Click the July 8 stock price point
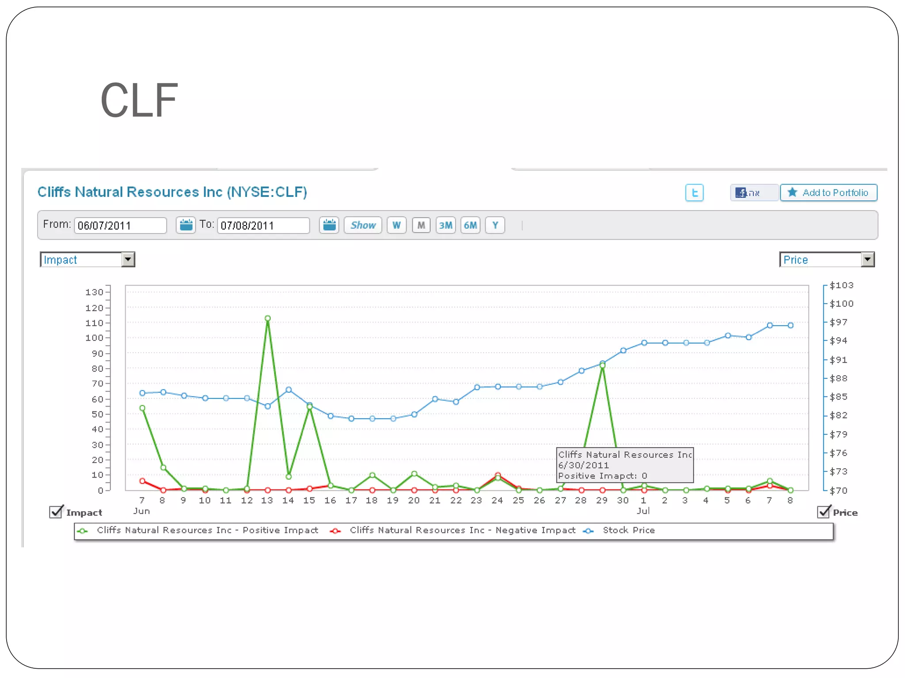 (x=791, y=325)
